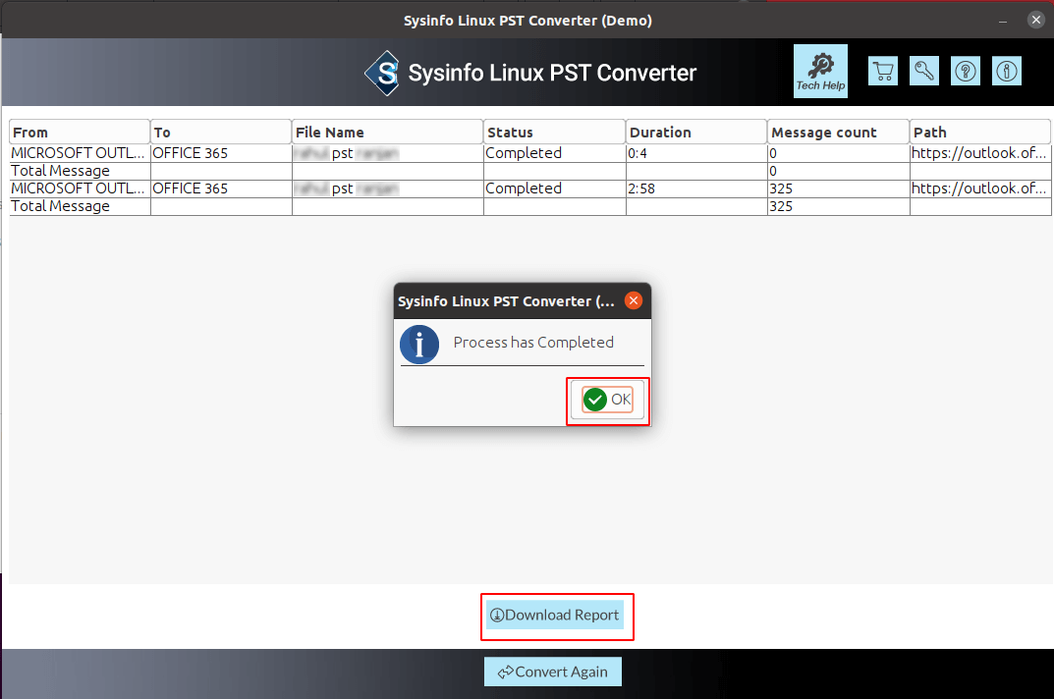
Task: Click the path link in the 2:58 row
Action: pyautogui.click(x=978, y=188)
